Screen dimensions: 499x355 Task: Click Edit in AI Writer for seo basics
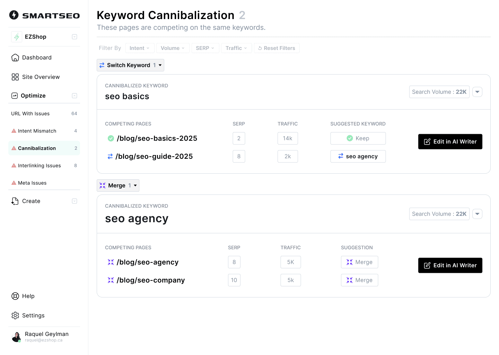[x=450, y=142]
